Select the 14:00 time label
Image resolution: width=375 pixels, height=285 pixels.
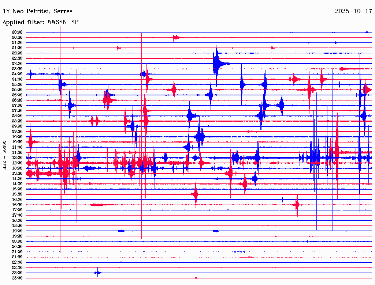pos(17,179)
